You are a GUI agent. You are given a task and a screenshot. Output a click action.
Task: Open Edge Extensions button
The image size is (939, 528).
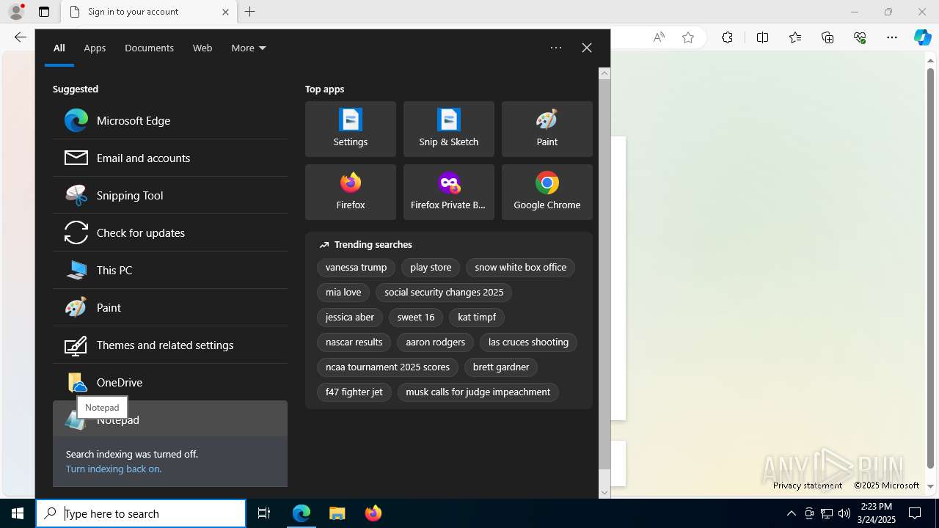pos(727,37)
